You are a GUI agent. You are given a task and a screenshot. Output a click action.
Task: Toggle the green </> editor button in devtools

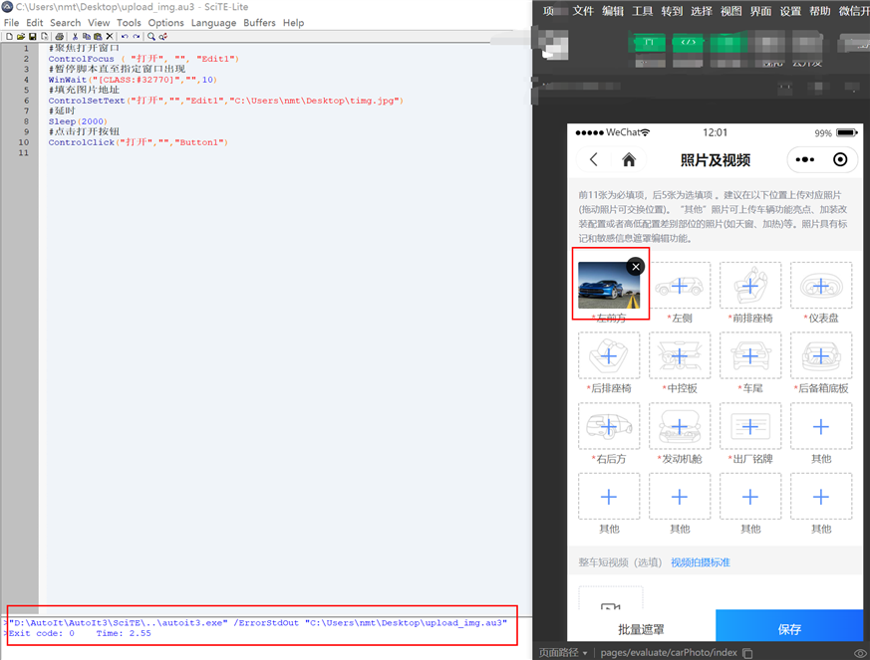coord(688,42)
